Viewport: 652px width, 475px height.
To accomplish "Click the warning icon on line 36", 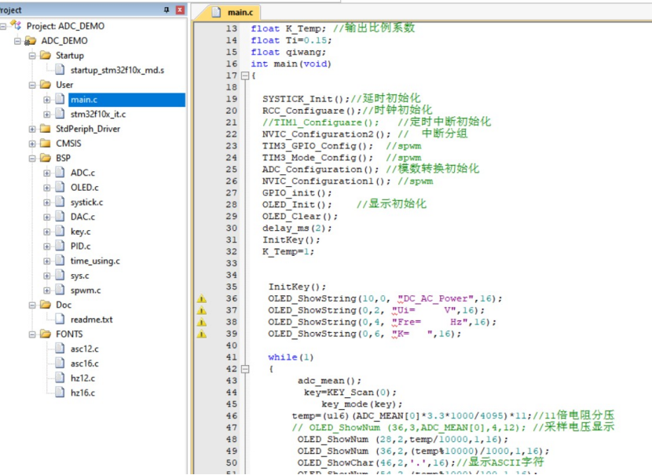I will 202,299.
